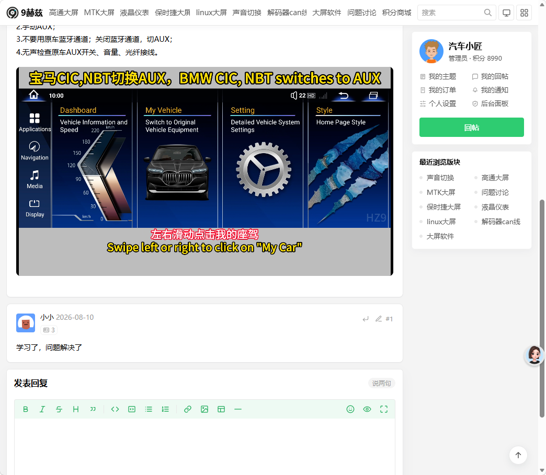
Task: Open recent board 解码器can线
Action: click(x=500, y=222)
